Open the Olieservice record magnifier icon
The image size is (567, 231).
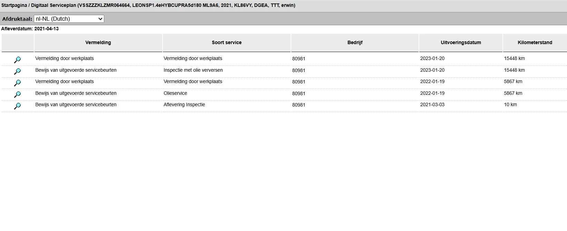[x=17, y=94]
